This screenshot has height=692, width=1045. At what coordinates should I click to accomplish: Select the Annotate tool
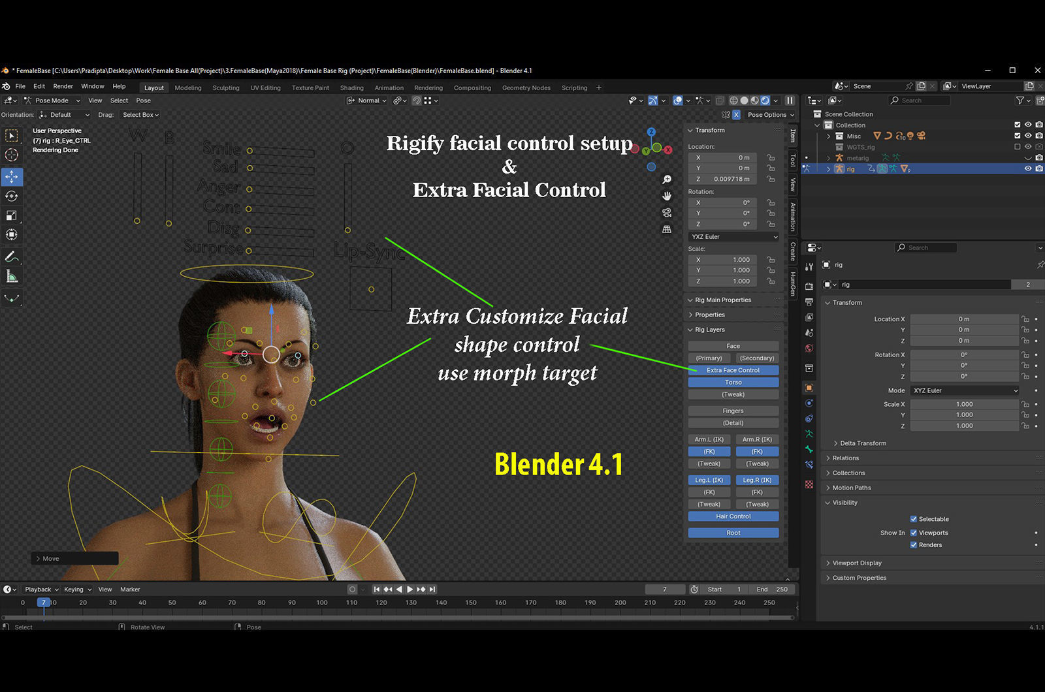(12, 257)
